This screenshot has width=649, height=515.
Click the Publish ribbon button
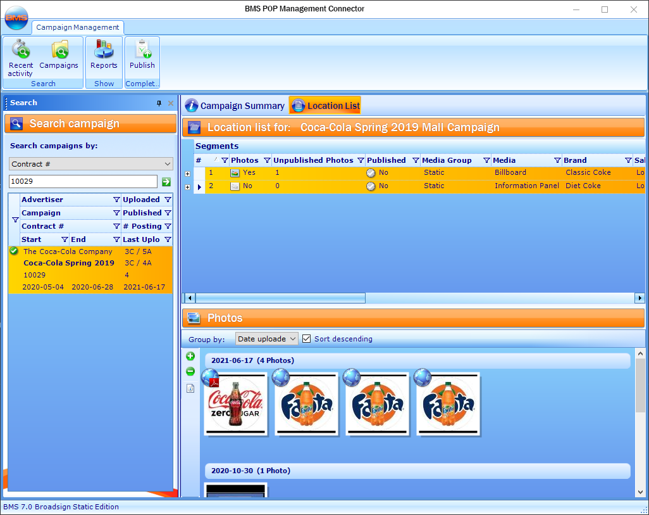(x=142, y=54)
